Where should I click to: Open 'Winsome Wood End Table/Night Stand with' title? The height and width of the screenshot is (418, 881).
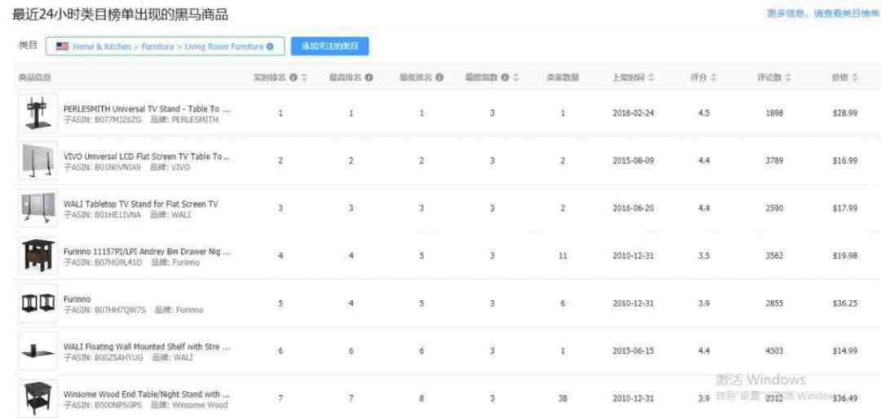147,394
